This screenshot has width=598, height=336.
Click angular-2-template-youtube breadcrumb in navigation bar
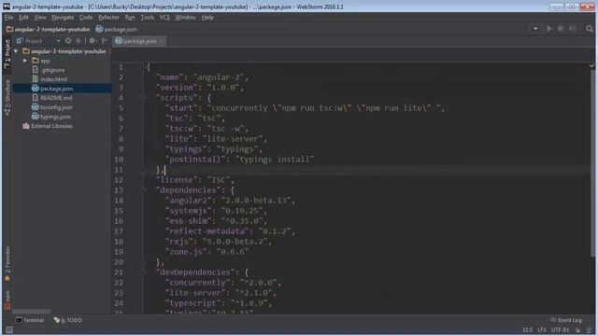click(48, 29)
